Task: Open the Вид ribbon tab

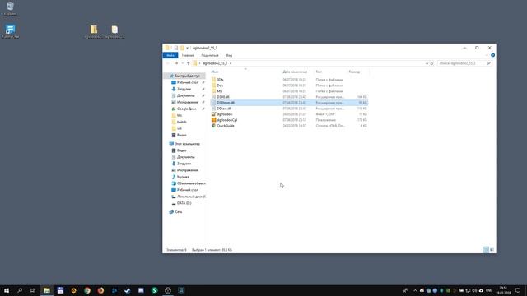Action: click(x=229, y=55)
